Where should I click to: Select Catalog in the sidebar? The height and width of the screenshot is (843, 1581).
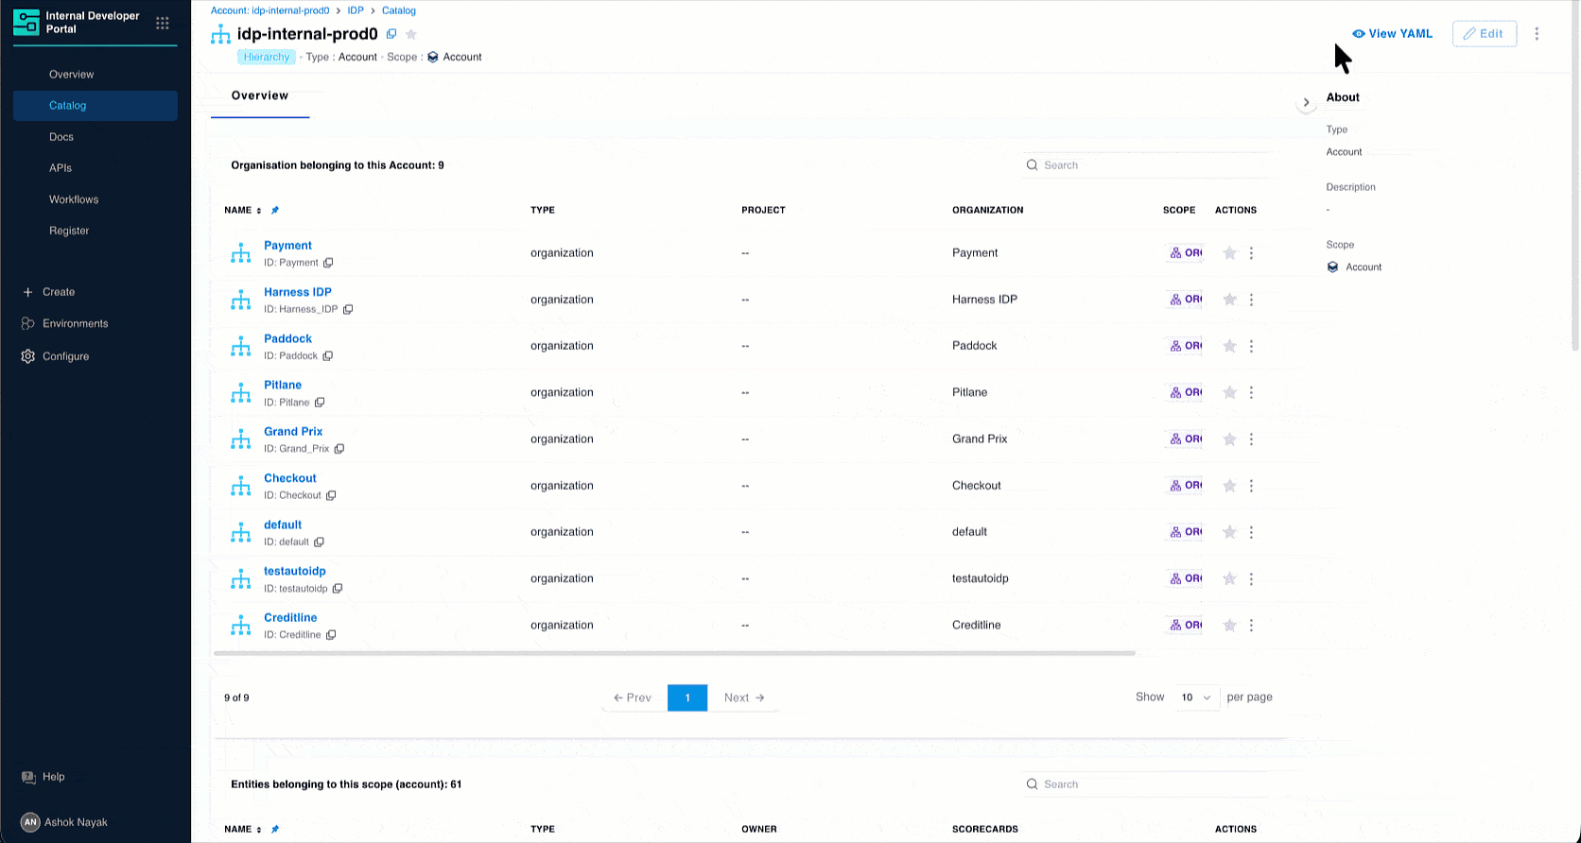96,105
